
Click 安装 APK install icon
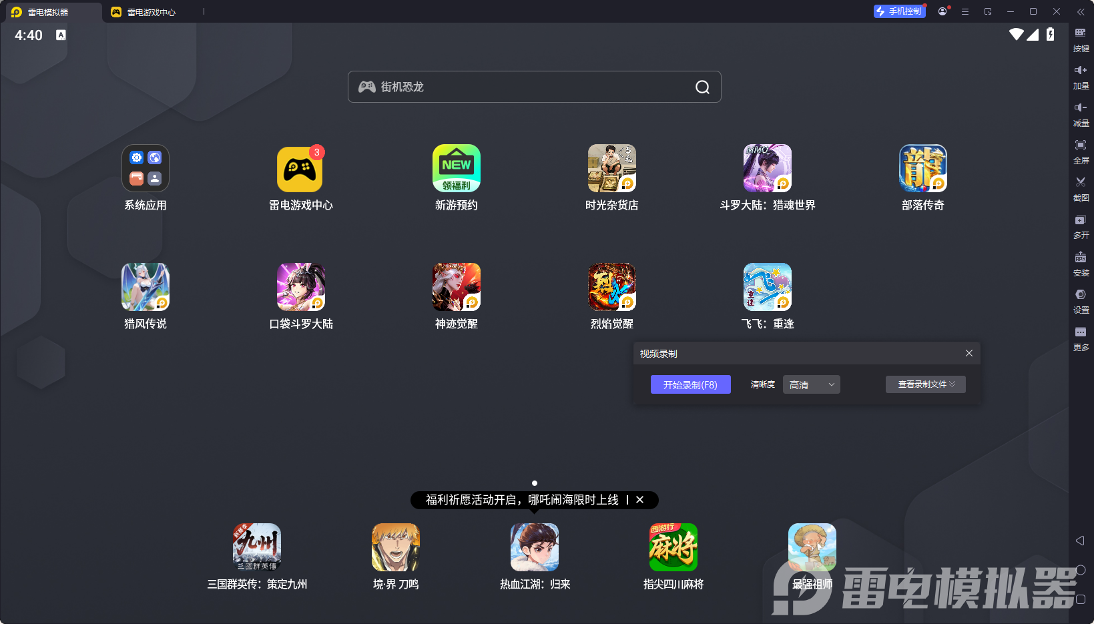[x=1081, y=264]
